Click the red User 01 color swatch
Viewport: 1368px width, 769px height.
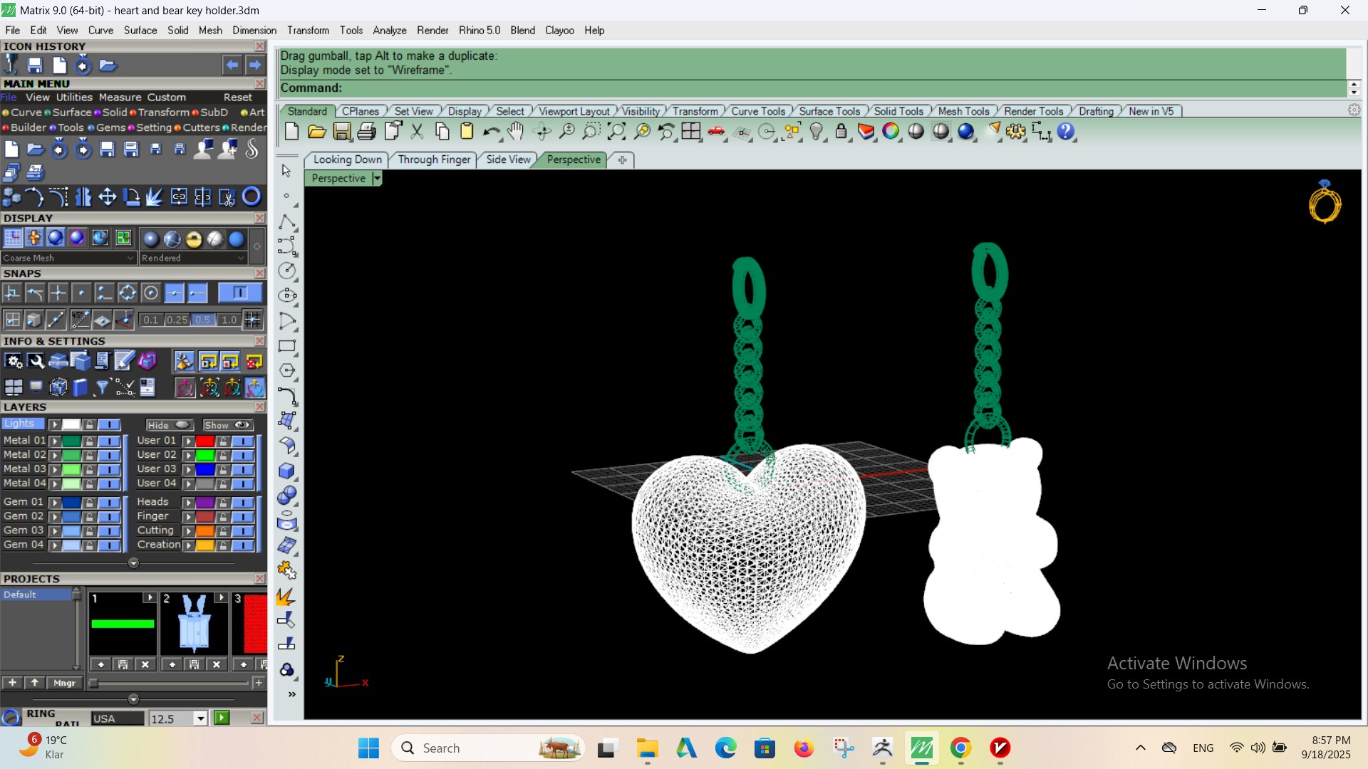[205, 441]
